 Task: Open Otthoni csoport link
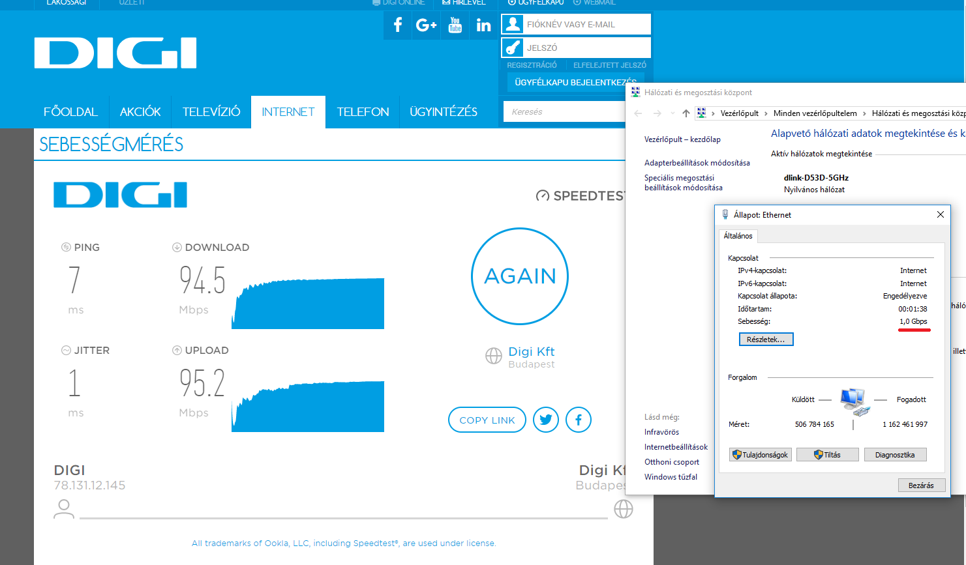click(x=672, y=462)
